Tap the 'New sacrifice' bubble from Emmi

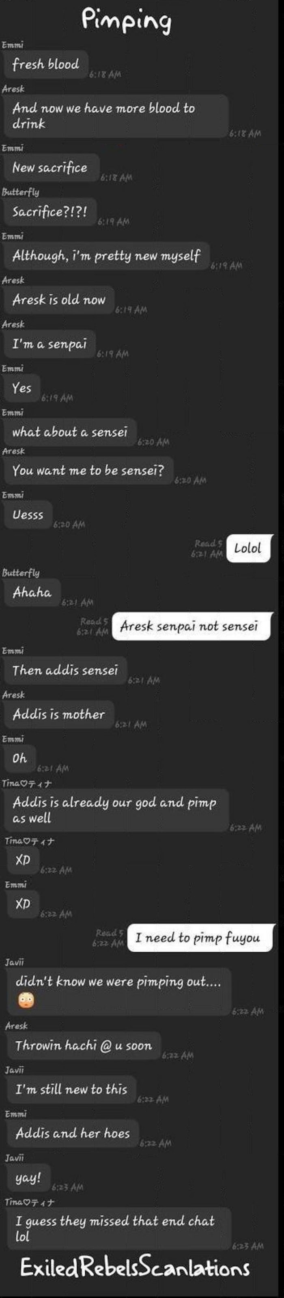tap(52, 168)
